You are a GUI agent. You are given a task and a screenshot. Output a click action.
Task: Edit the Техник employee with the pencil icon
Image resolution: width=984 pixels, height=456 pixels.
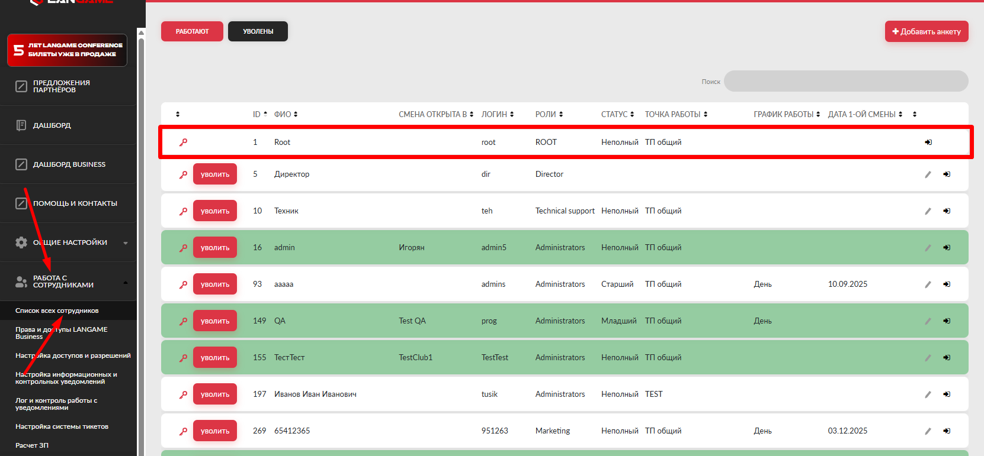[928, 211]
